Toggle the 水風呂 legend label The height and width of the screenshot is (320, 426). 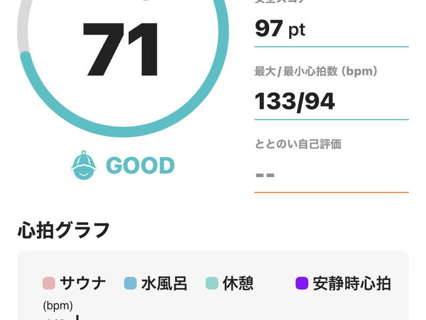[x=164, y=283]
